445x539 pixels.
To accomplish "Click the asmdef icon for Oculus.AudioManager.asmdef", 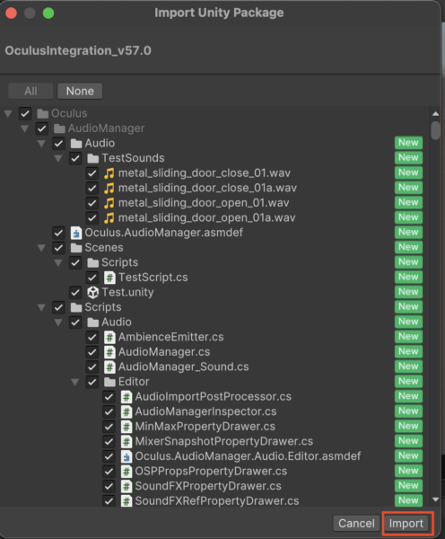I will point(76,233).
